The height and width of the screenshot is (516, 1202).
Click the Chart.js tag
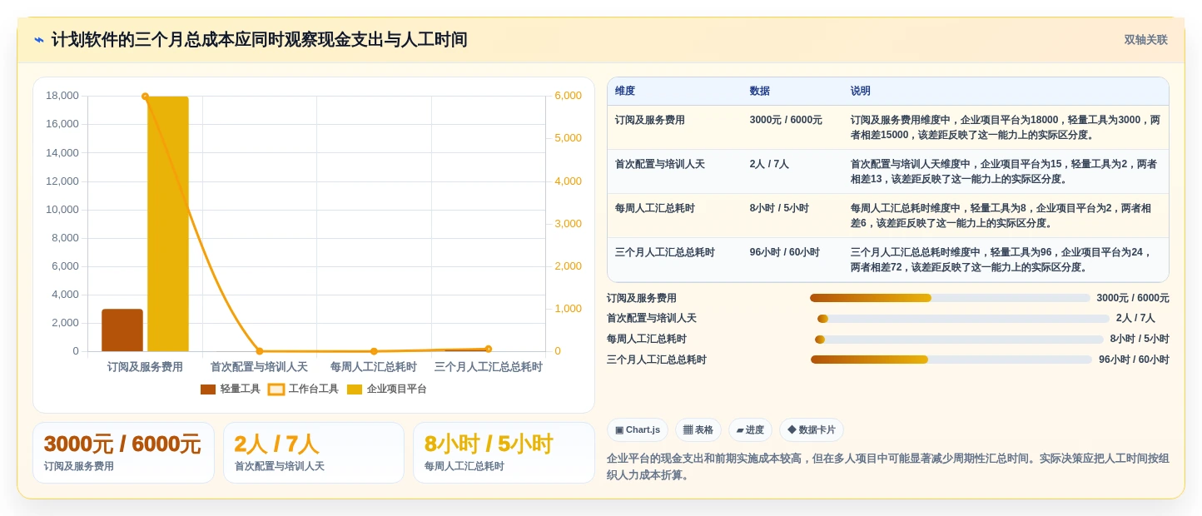tap(638, 430)
